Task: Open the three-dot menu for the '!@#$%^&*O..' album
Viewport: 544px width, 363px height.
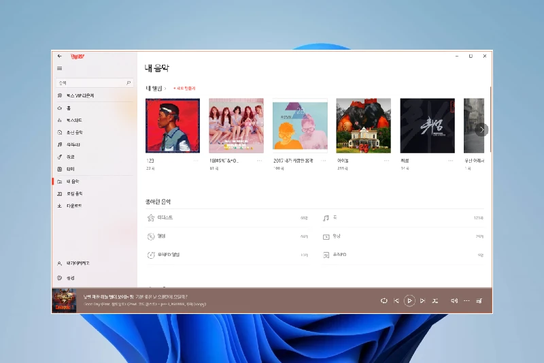Action: [x=260, y=161]
